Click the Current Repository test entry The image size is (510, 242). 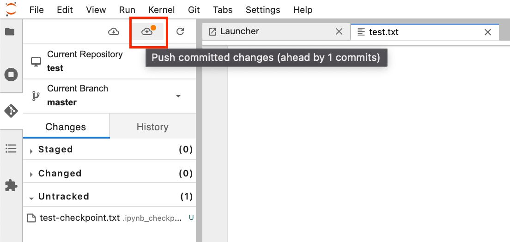pos(85,61)
